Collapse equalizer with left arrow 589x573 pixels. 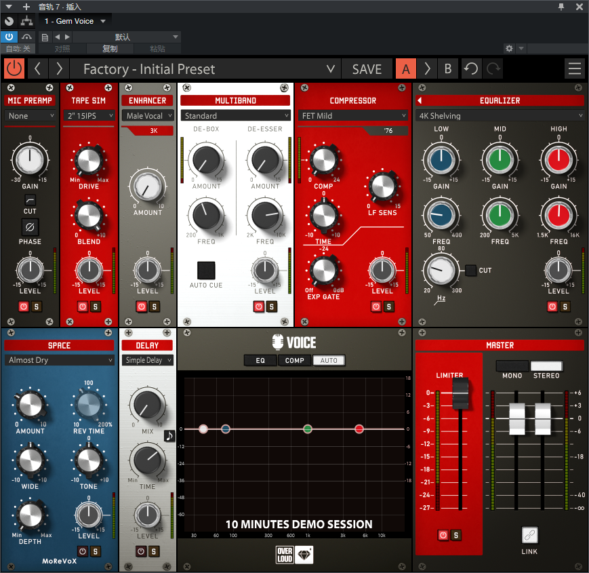point(420,100)
